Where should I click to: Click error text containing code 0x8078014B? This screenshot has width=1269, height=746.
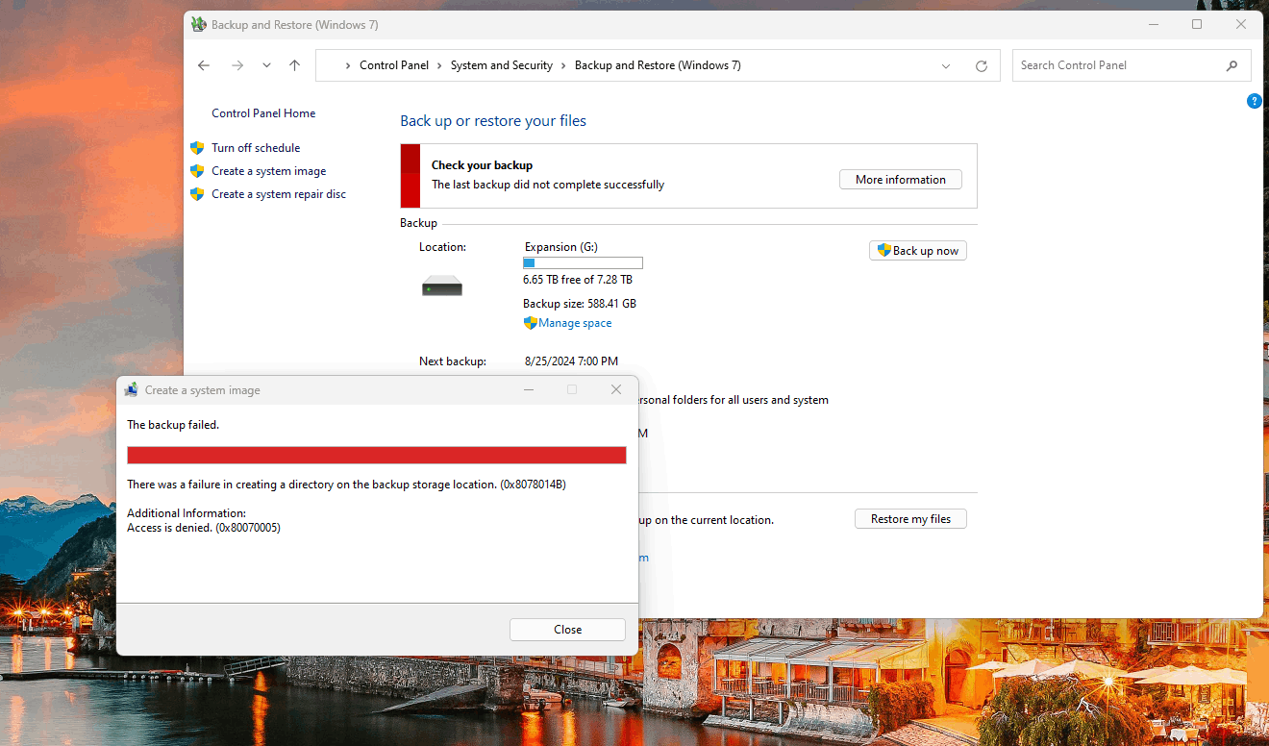(346, 485)
